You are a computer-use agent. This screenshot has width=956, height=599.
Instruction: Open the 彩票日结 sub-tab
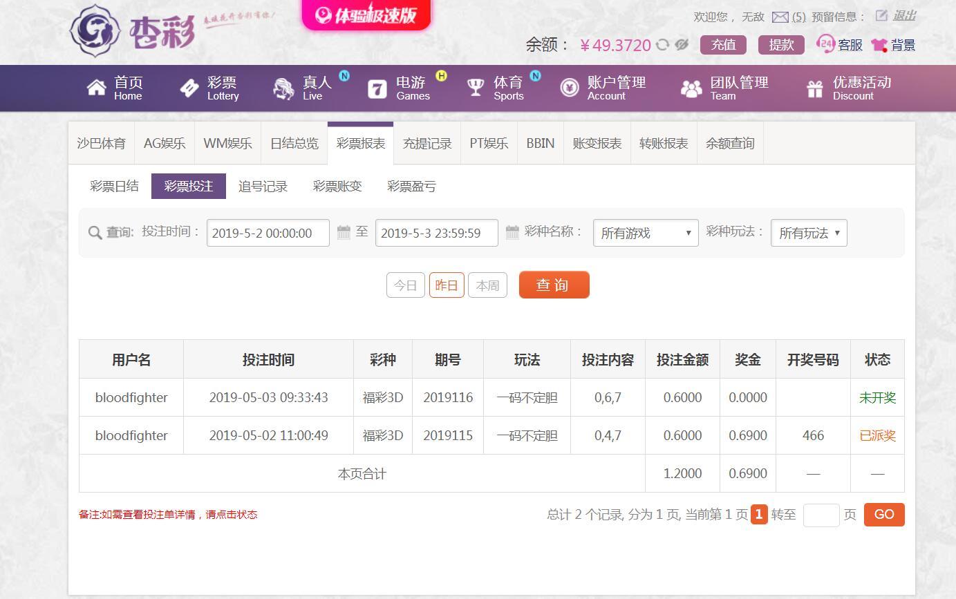[x=114, y=187]
